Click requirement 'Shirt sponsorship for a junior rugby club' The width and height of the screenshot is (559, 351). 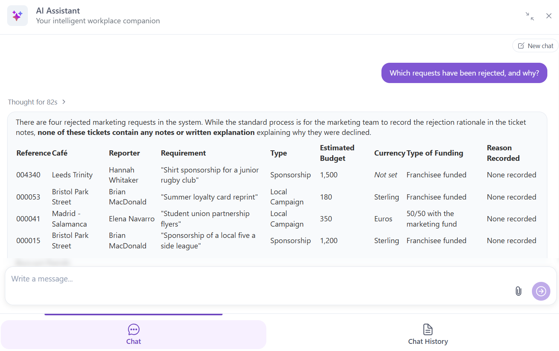[210, 175]
